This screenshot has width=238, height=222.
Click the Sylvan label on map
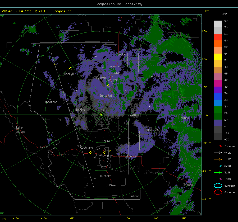tap(101, 78)
